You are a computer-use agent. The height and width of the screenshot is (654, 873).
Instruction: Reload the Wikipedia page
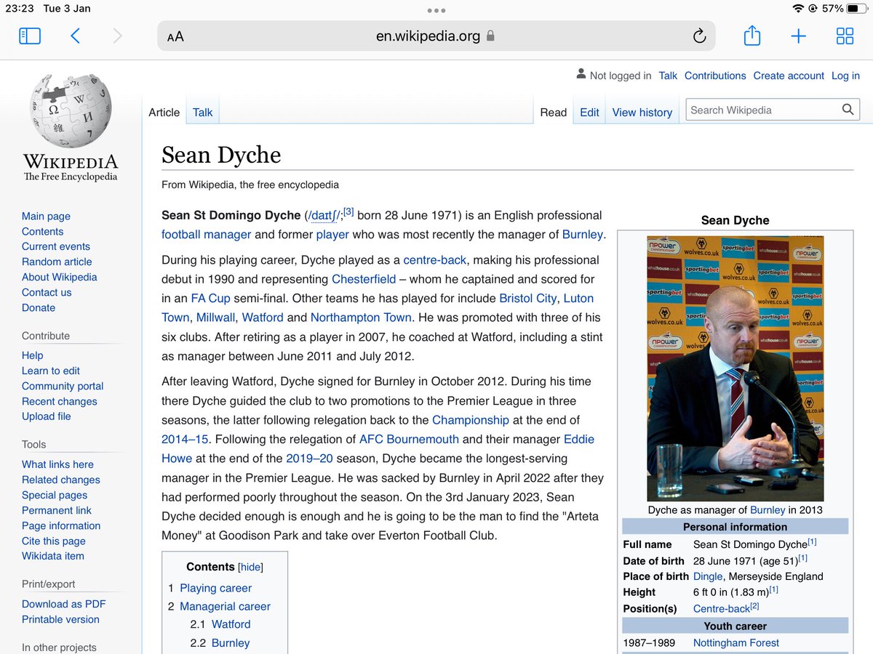point(699,35)
